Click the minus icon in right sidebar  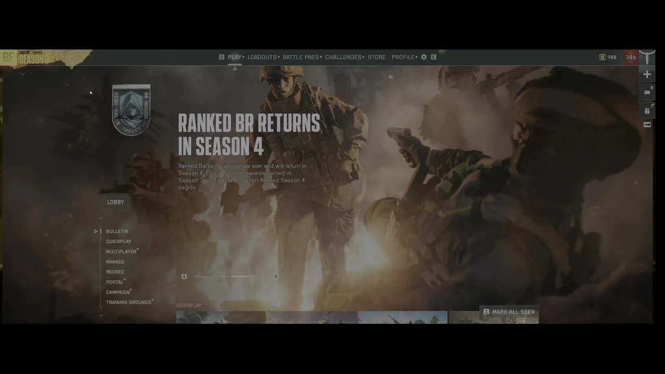coord(647,92)
